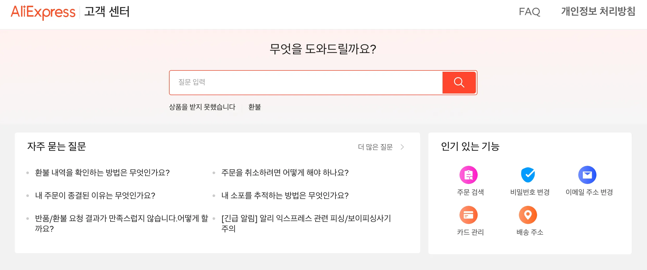Open the 배송 주소 shipping address icon
Image resolution: width=647 pixels, height=270 pixels.
click(528, 215)
